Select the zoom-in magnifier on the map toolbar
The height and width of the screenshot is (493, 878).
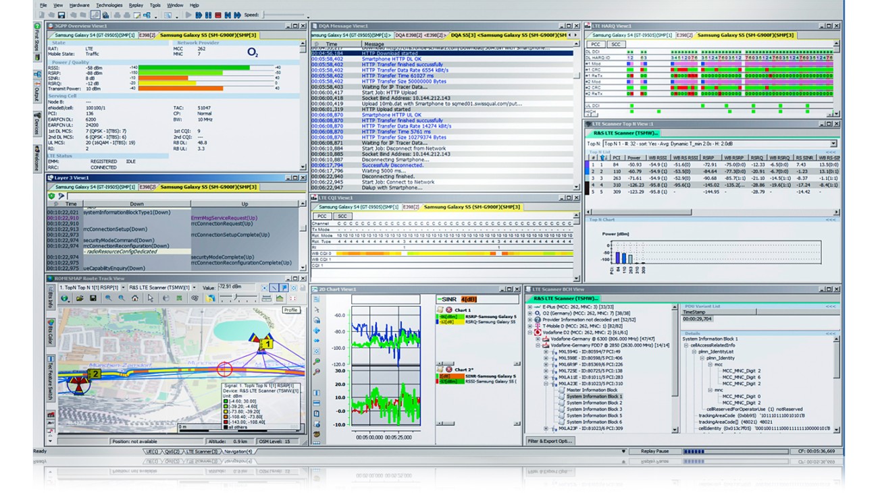(x=109, y=299)
